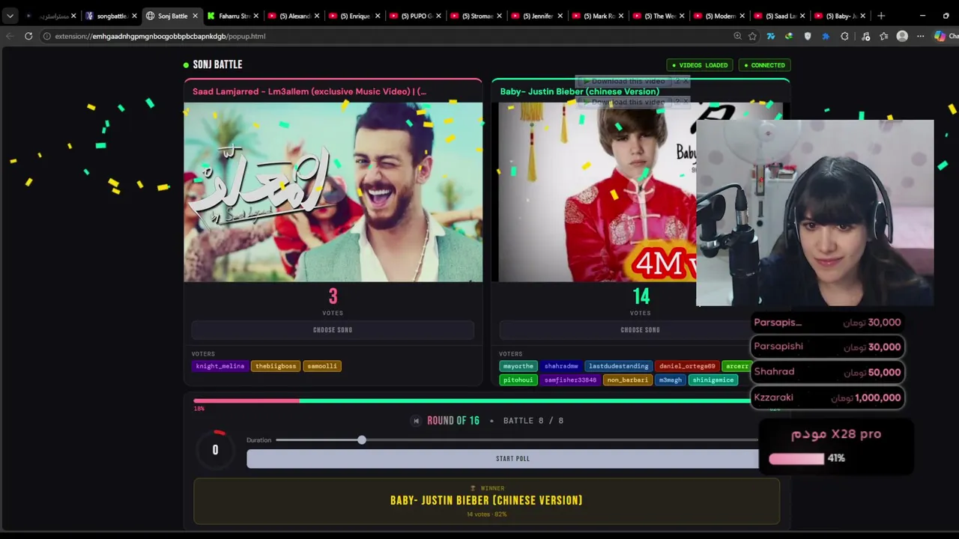The image size is (959, 539).
Task: Open the blue puzzle-piece extension icon
Action: click(826, 36)
